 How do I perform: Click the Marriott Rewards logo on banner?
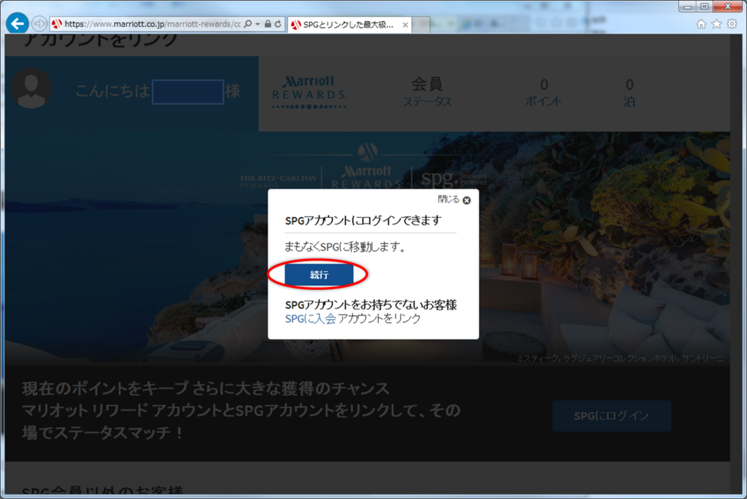[x=366, y=177]
